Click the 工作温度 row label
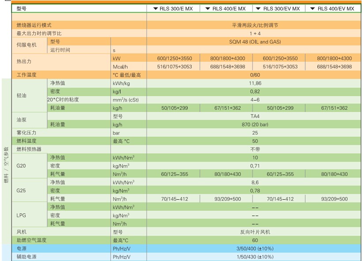Viewport: 362px width, 261px height. (26, 75)
